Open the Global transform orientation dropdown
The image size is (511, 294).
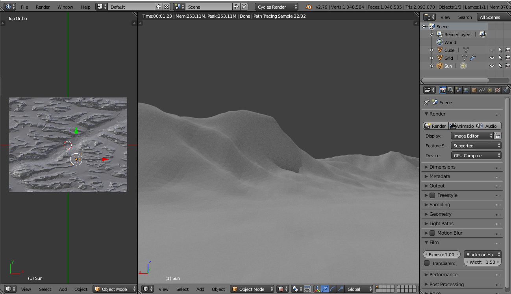359,289
